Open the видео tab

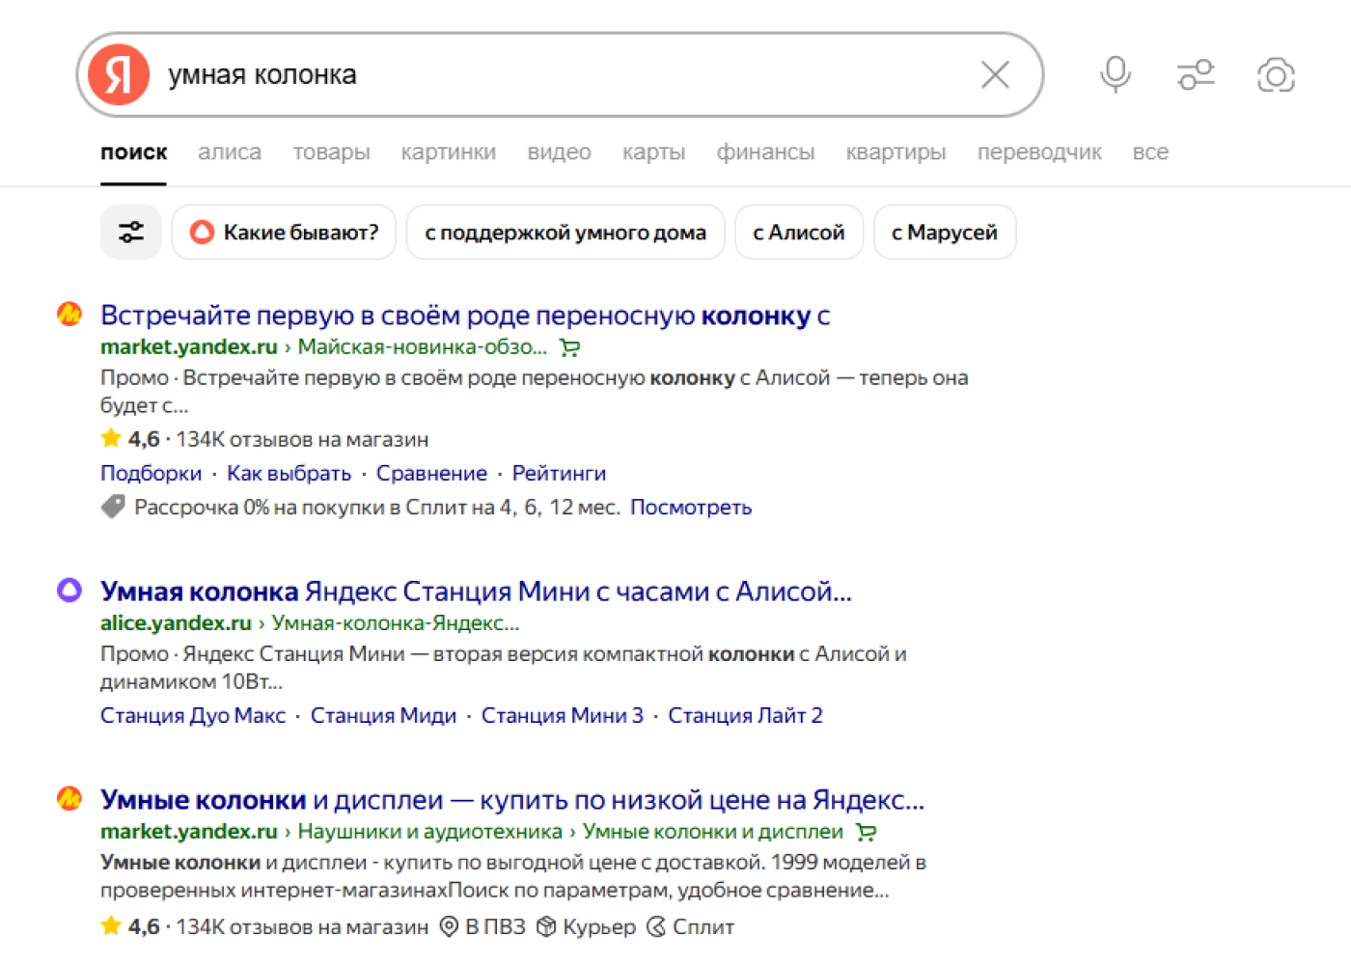click(x=559, y=152)
